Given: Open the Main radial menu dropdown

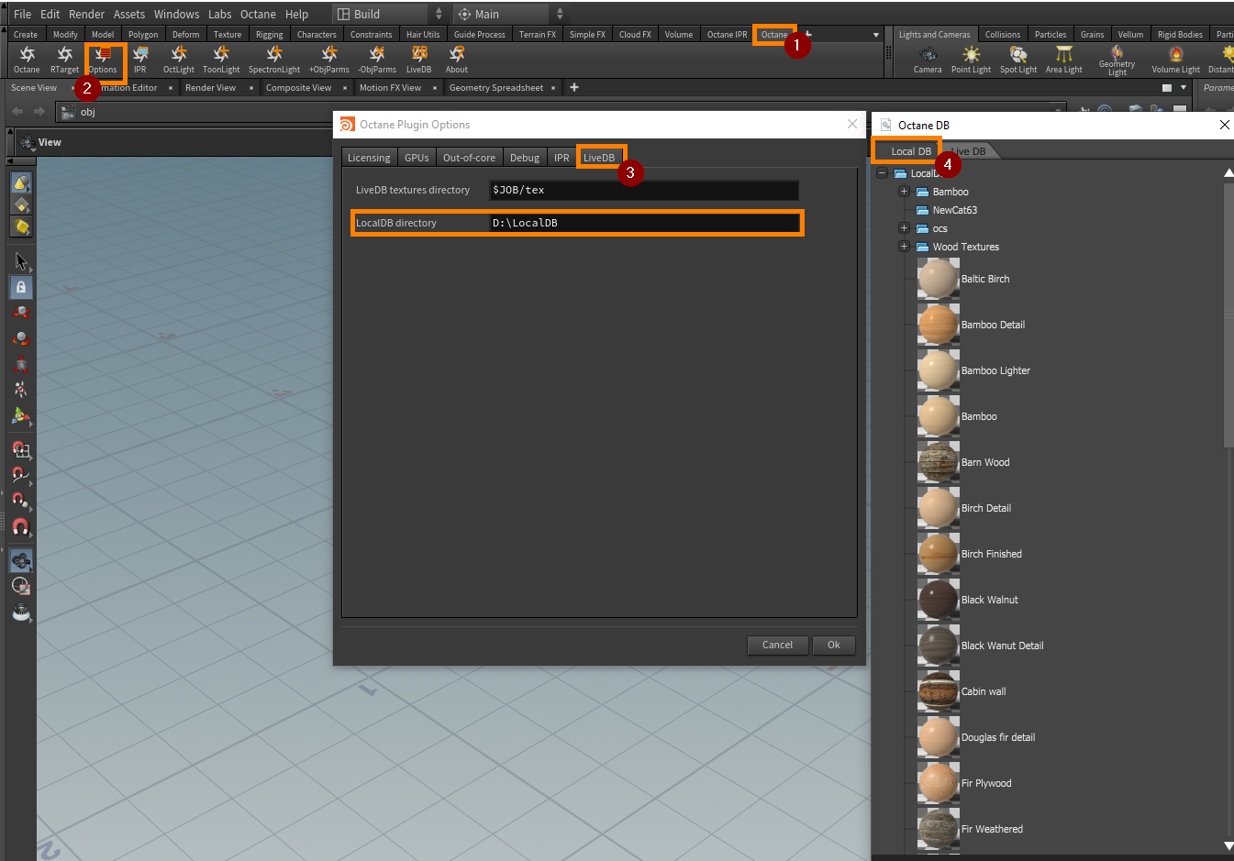Looking at the screenshot, I should pos(510,14).
